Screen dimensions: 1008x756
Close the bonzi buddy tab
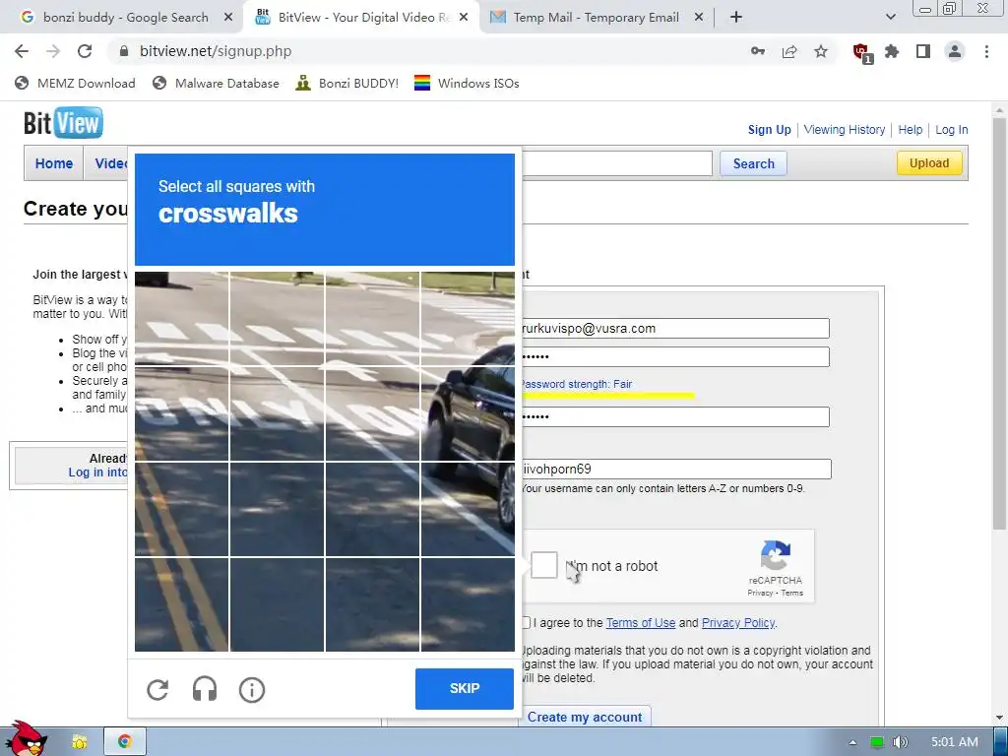tap(228, 18)
